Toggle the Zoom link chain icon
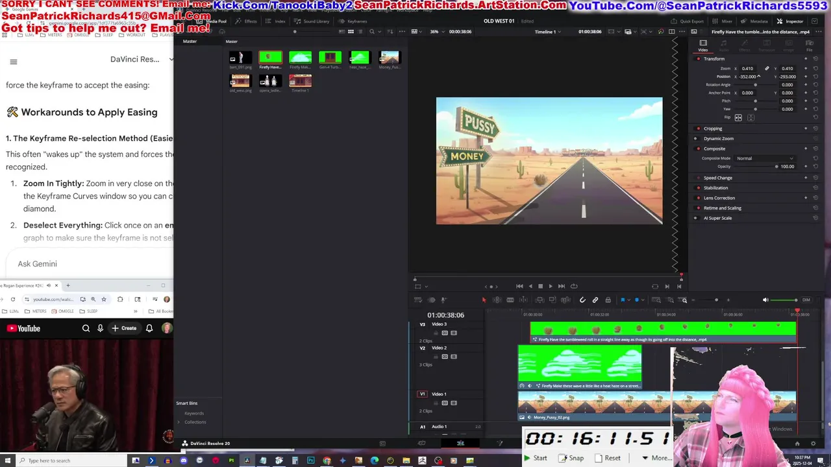The width and height of the screenshot is (831, 467). click(767, 68)
